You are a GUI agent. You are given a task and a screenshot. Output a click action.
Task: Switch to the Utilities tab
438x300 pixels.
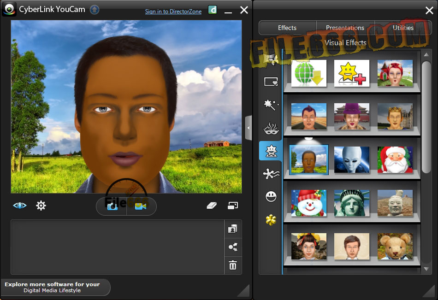403,28
